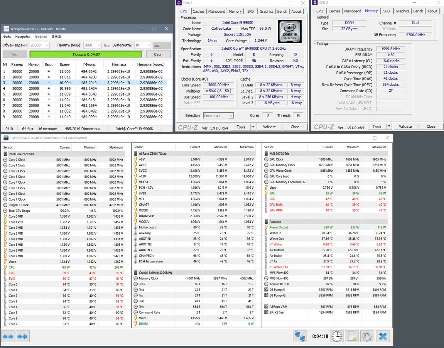The image size is (444, 348).
Task: Select EK-XE Test fan row
Action: (x=325, y=313)
